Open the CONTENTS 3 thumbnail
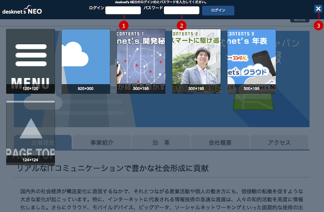The image size is (324, 212). [252, 61]
